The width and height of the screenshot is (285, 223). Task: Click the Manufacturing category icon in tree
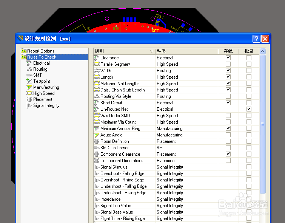29,87
